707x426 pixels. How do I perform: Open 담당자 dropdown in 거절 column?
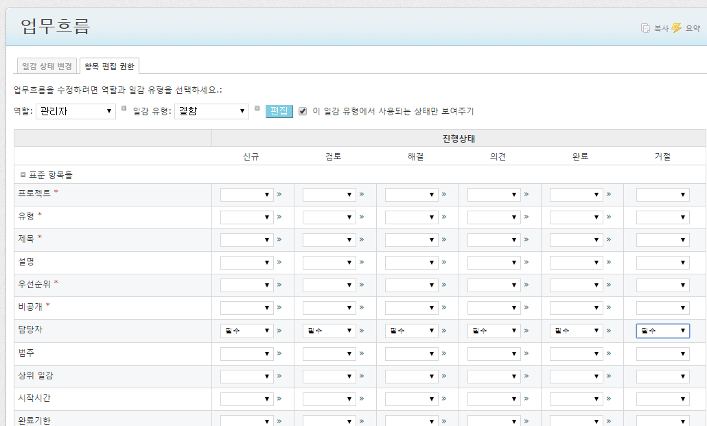(662, 331)
